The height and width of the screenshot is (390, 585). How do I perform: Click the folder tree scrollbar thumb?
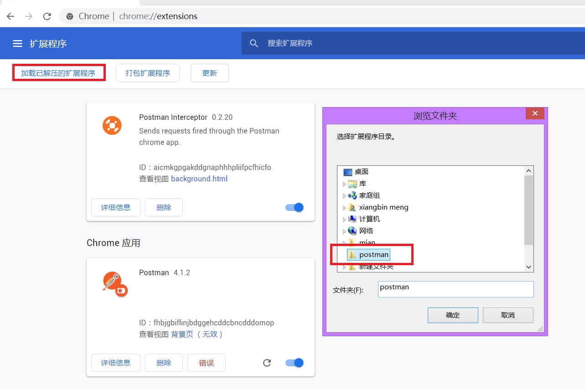pos(529,210)
